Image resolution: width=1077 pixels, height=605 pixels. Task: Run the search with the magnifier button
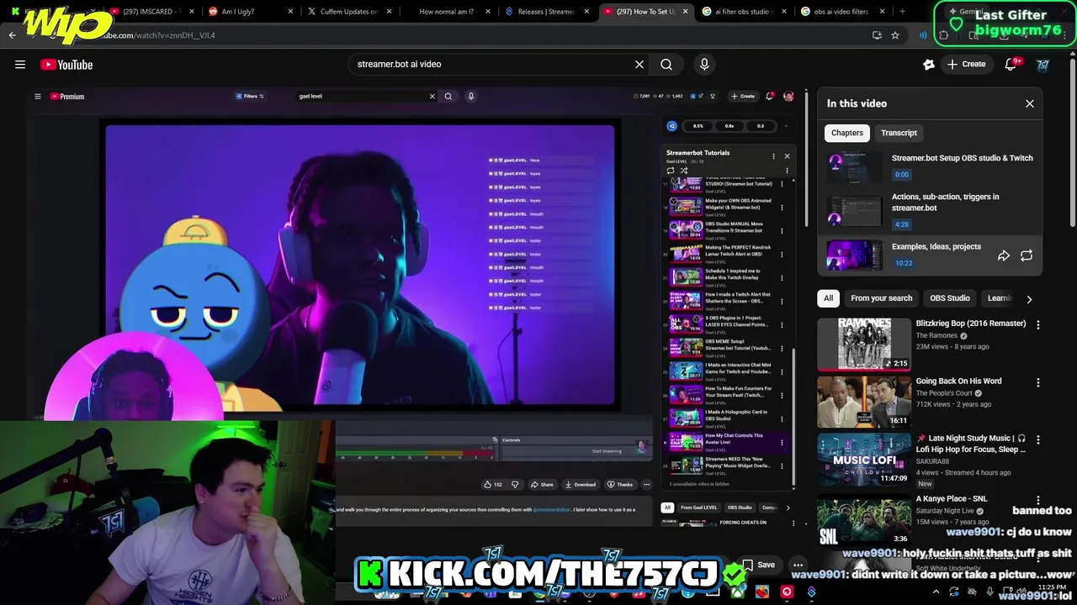coord(666,64)
